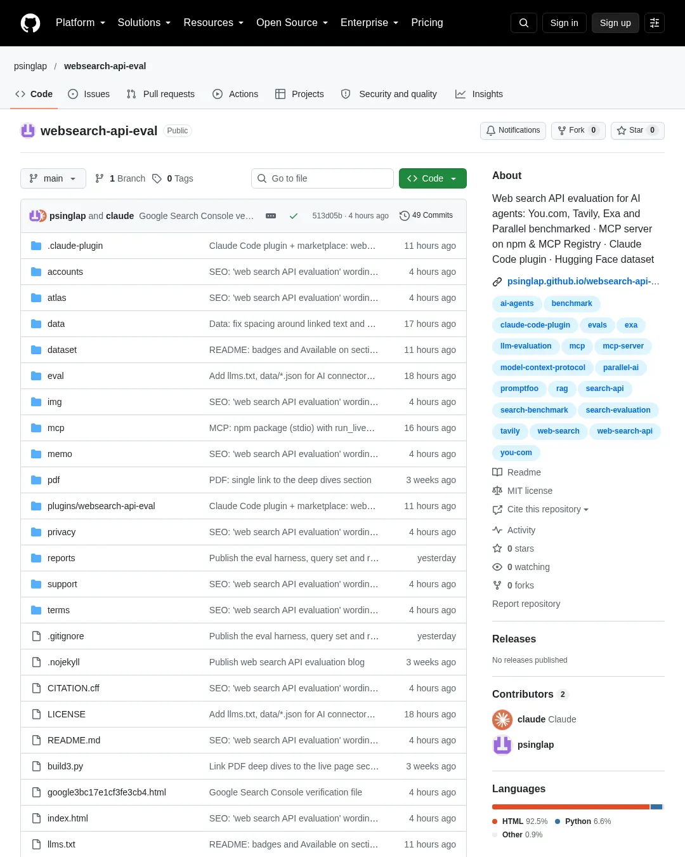
Task: Open 49 Commits history link
Action: [x=426, y=216]
